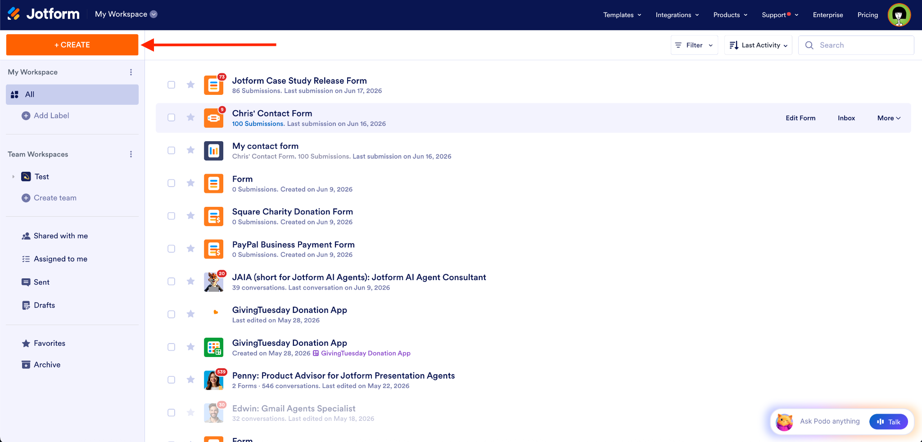
Task: Click the Jotform logo
Action: (x=43, y=14)
